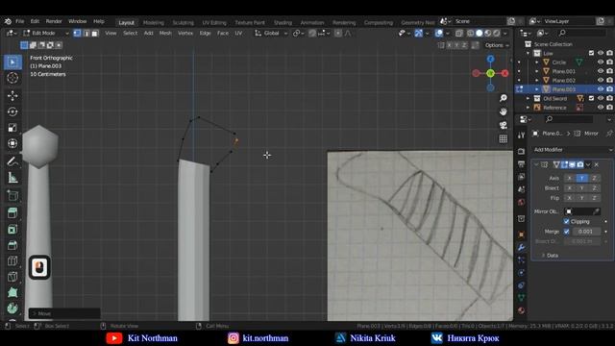This screenshot has height=346, width=615.
Task: Open the Edit Mode dropdown
Action: [45, 34]
